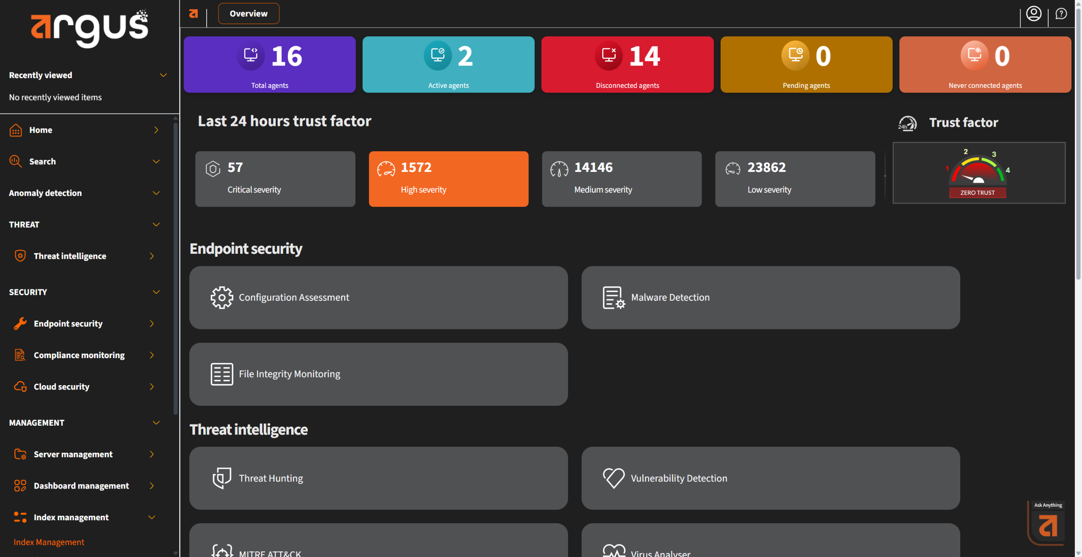Collapse the SECURITY section chevron
The image size is (1082, 557).
click(156, 292)
